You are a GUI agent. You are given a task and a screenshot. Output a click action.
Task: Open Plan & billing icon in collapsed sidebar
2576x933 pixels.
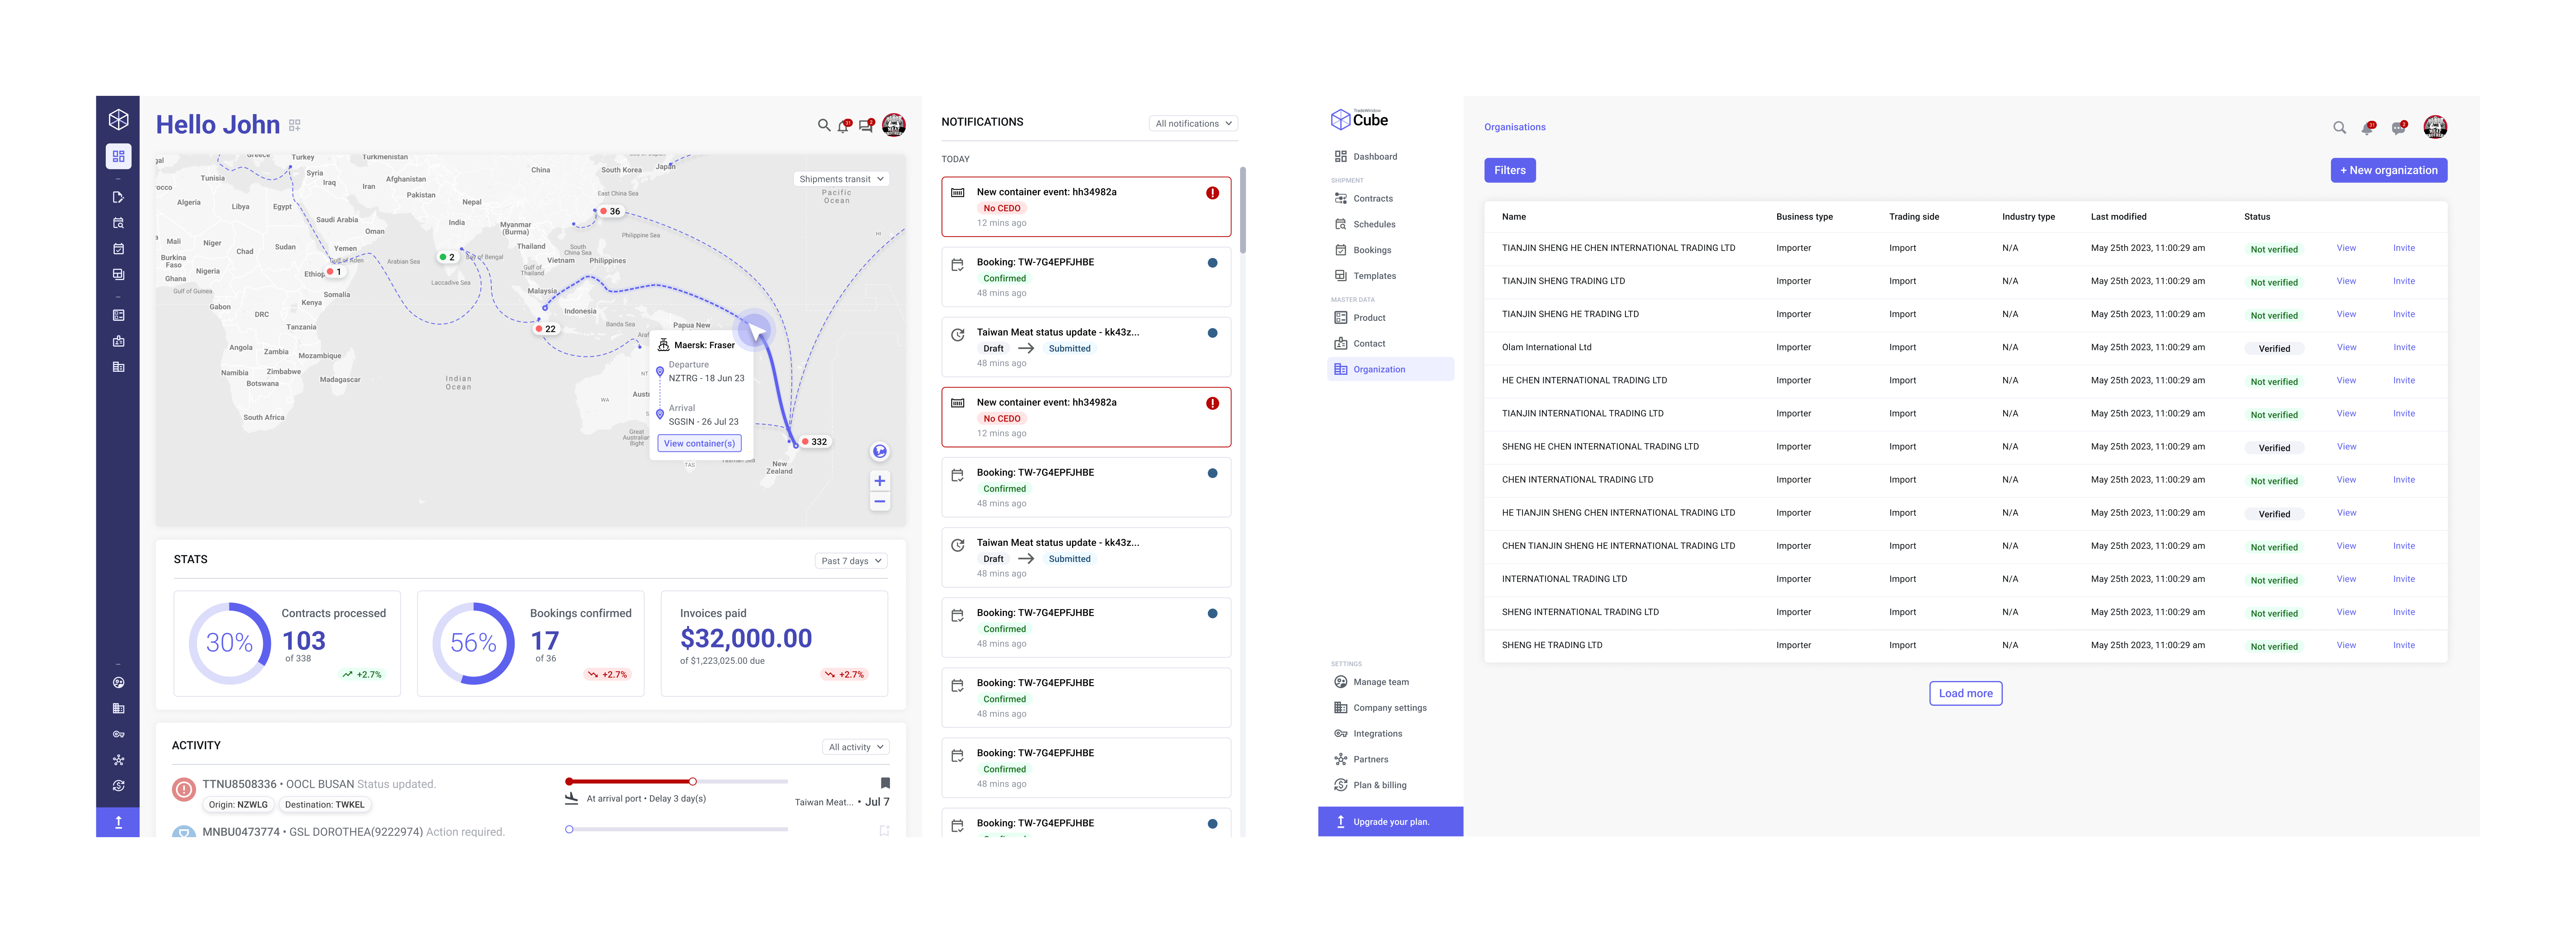(118, 786)
